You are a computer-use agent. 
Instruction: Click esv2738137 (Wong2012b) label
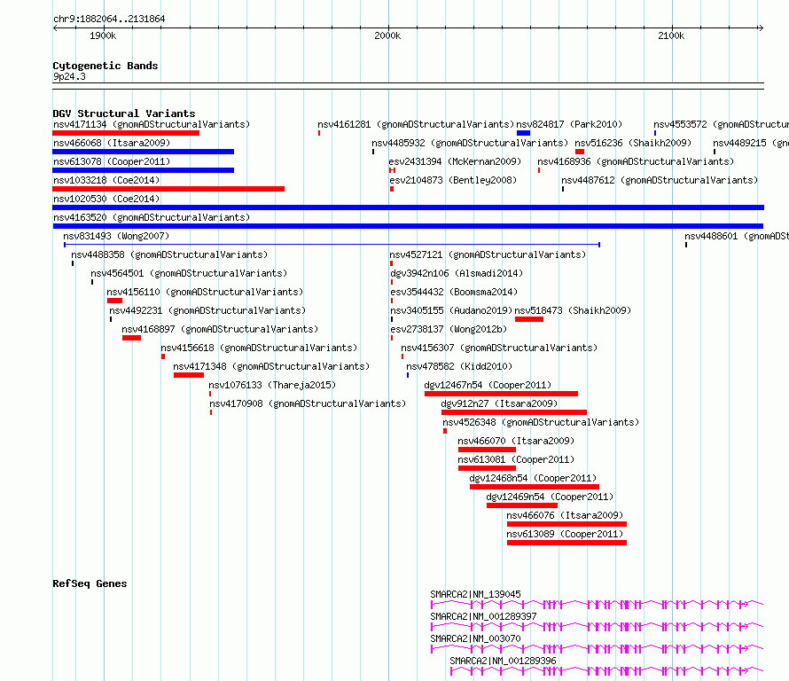coord(449,329)
